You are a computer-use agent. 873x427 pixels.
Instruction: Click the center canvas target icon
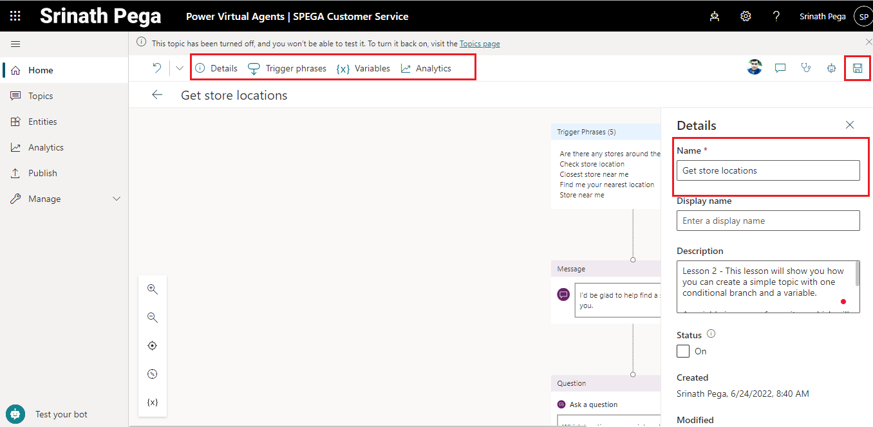tap(153, 346)
